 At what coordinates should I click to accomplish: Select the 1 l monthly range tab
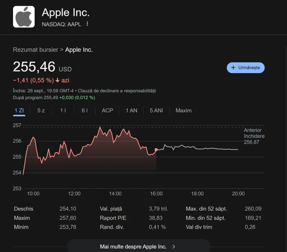[63, 110]
